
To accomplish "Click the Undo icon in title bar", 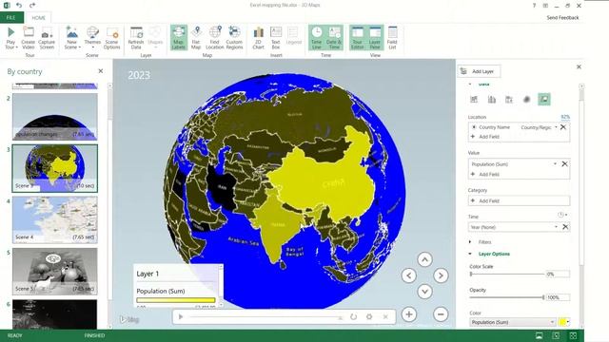I will click(x=19, y=5).
